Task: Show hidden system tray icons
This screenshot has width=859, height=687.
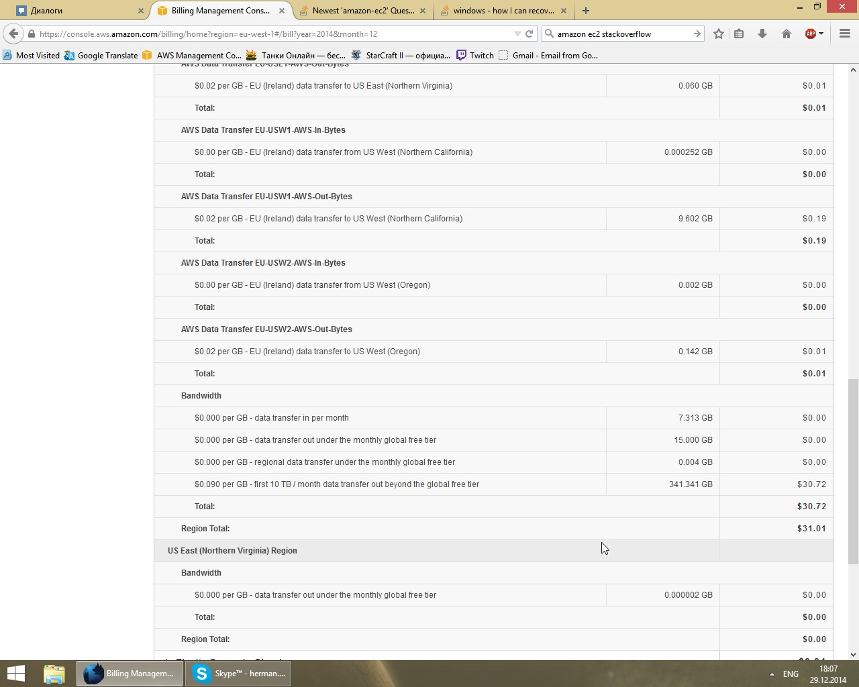Action: click(x=772, y=674)
